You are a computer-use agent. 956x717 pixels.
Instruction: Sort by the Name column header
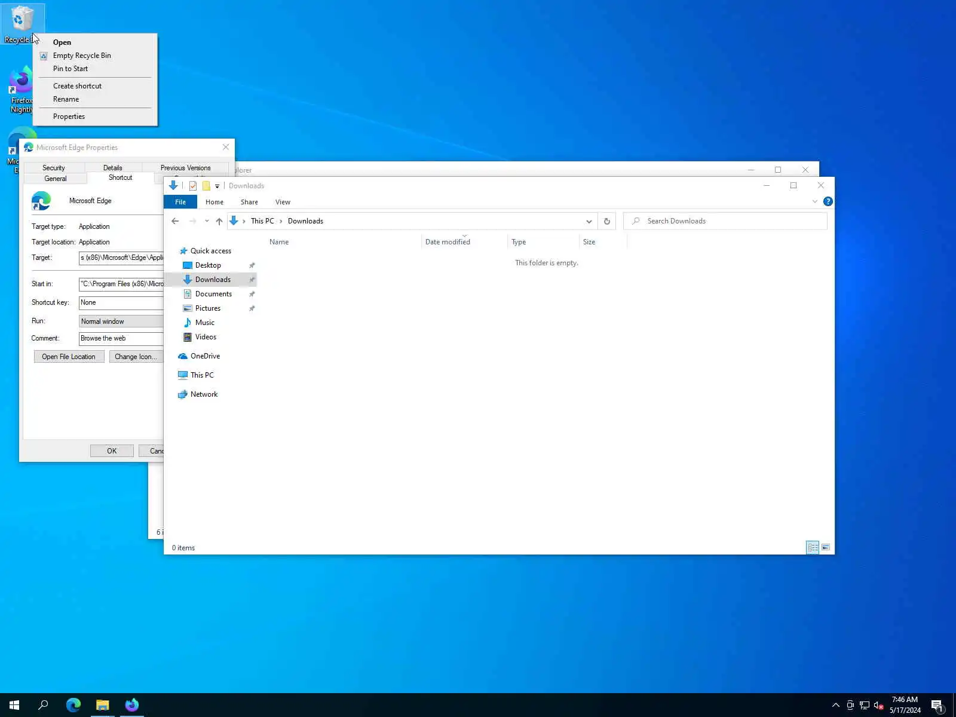coord(344,242)
